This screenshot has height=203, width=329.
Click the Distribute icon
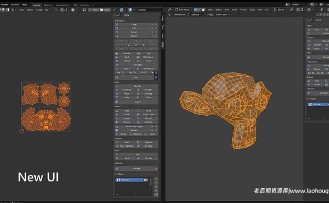138,57
